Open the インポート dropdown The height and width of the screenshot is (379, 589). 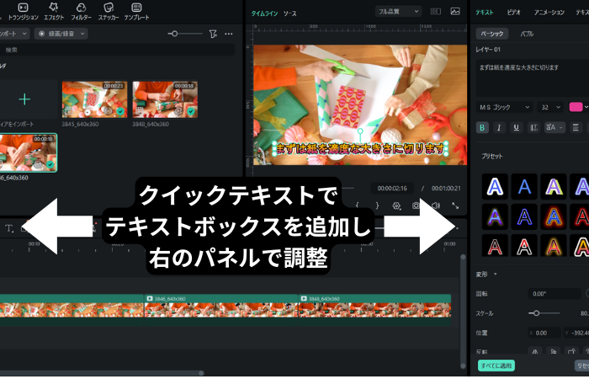[x=14, y=34]
